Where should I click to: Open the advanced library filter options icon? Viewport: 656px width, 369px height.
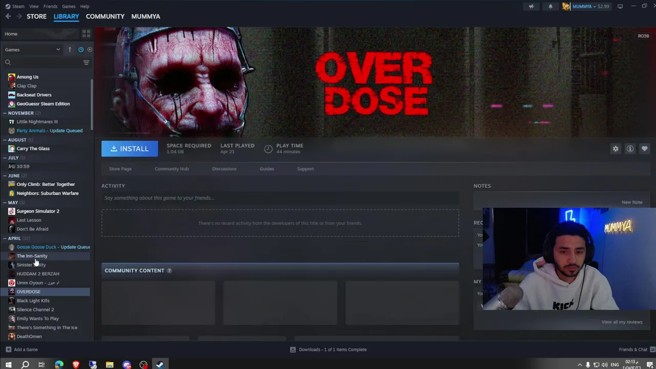point(86,63)
